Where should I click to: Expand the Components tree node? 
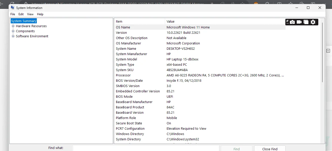(x=13, y=31)
